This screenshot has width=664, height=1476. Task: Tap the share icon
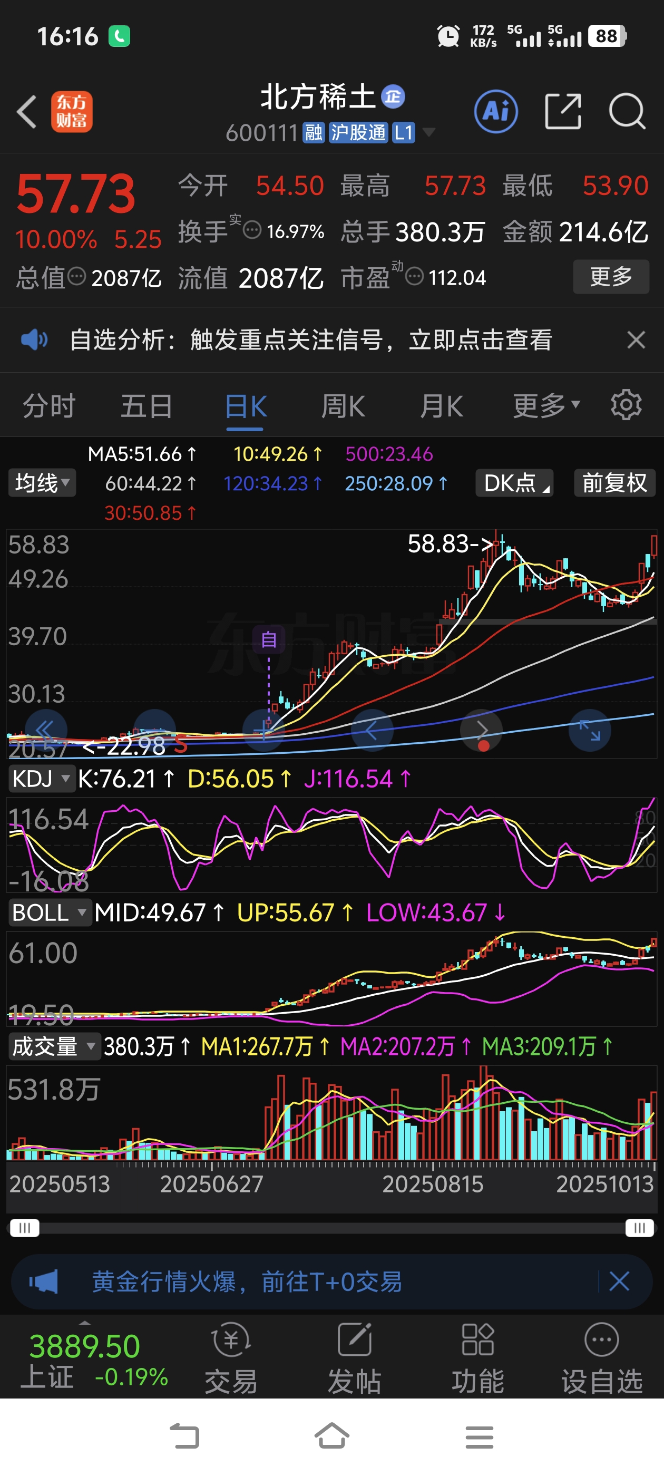tap(563, 111)
